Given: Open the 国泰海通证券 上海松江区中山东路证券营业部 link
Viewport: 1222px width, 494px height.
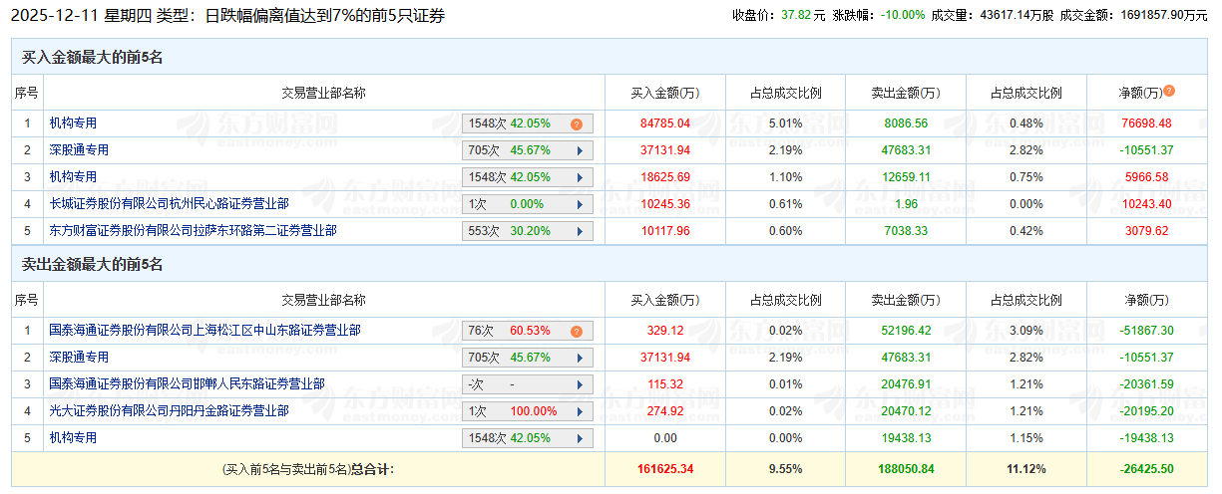Looking at the screenshot, I should pos(205,331).
